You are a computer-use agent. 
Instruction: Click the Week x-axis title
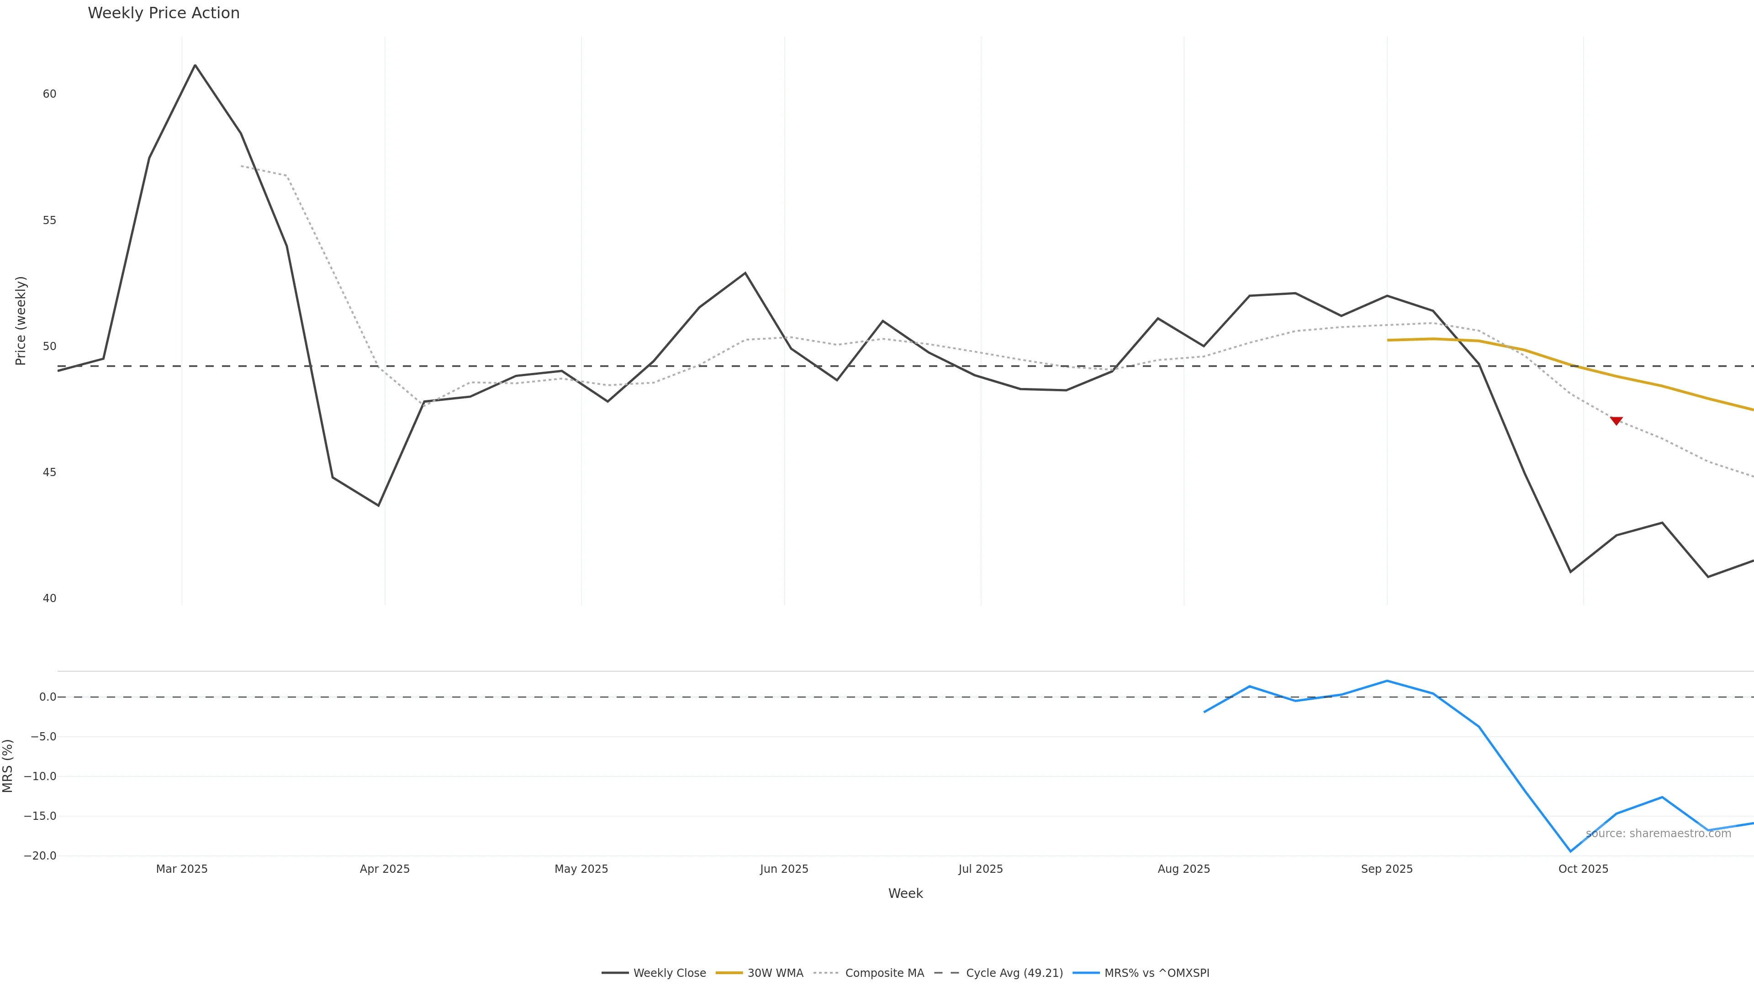point(905,893)
